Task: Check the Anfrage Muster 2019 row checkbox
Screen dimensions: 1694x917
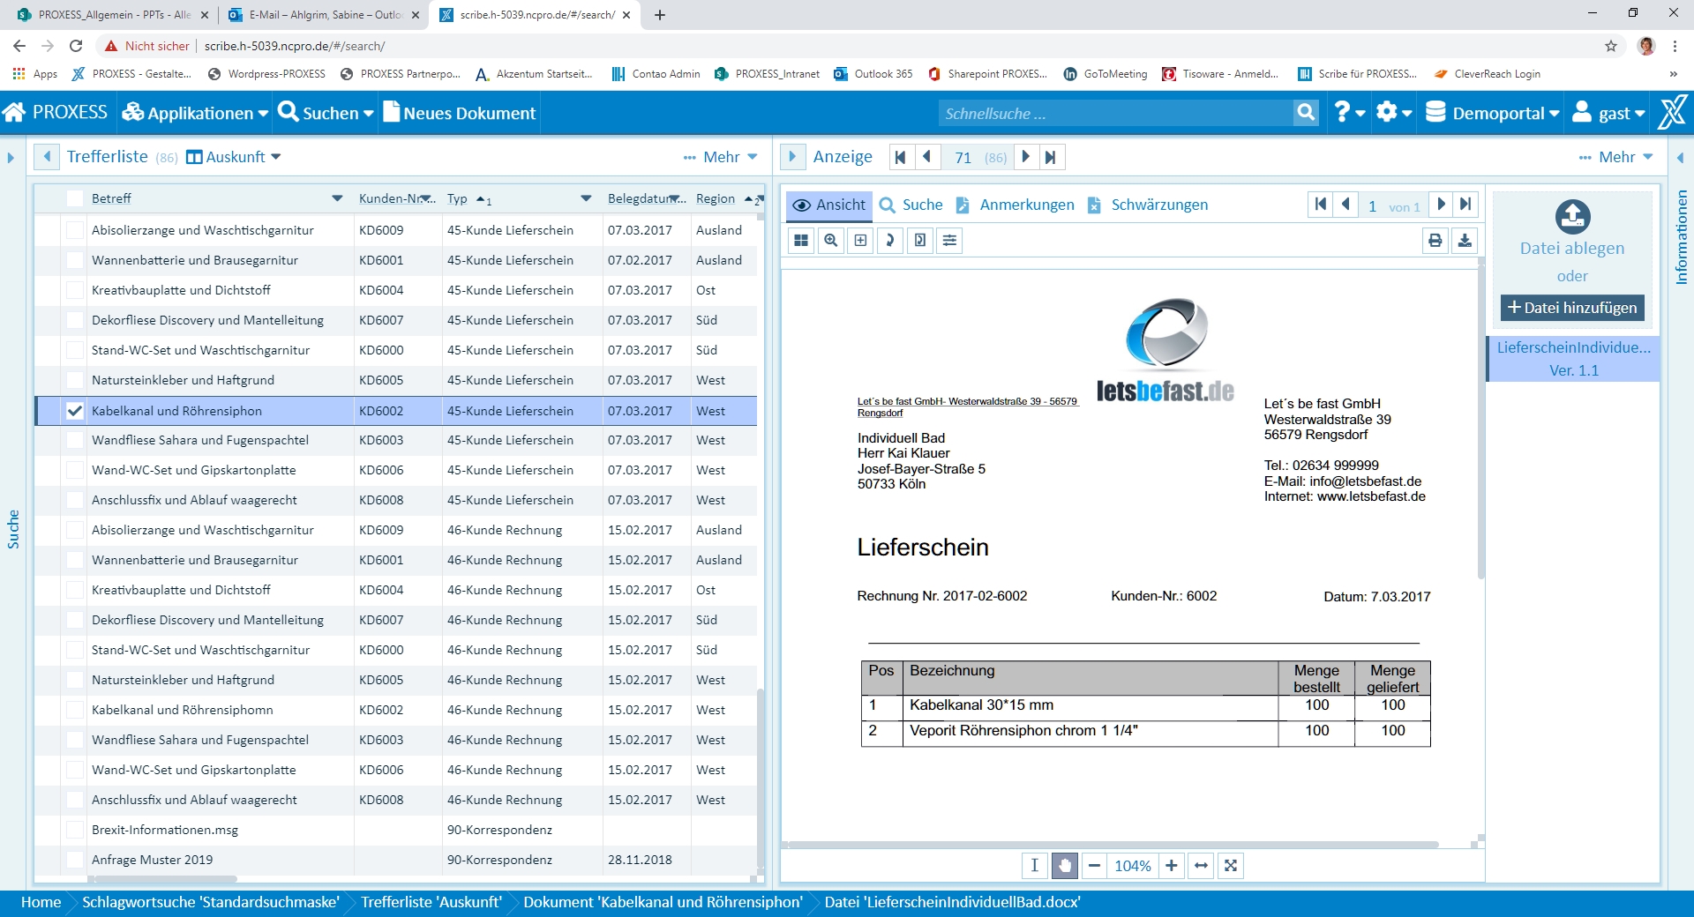Action: coord(75,860)
